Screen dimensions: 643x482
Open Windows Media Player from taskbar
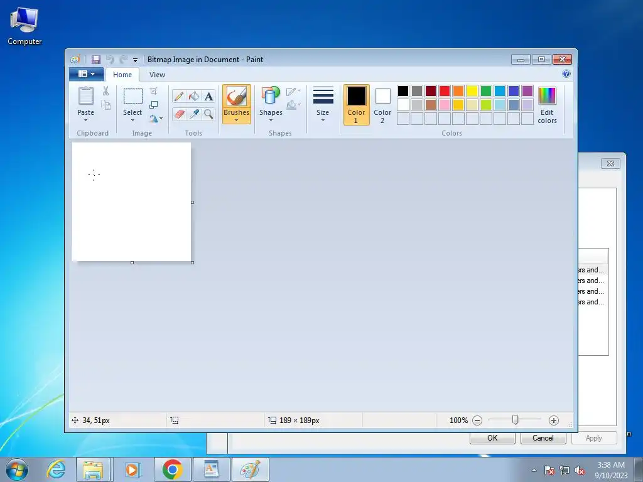(x=132, y=469)
